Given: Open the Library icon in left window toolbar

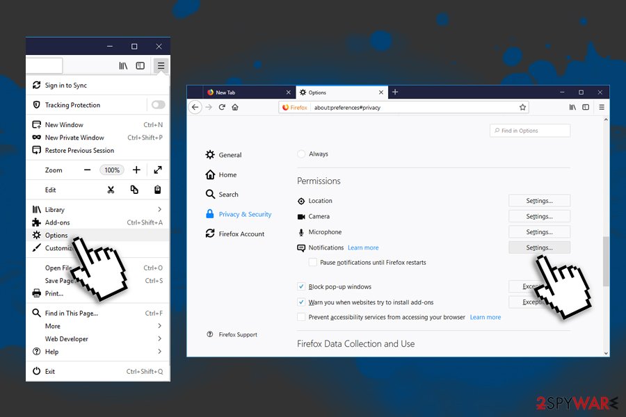Looking at the screenshot, I should [x=123, y=66].
